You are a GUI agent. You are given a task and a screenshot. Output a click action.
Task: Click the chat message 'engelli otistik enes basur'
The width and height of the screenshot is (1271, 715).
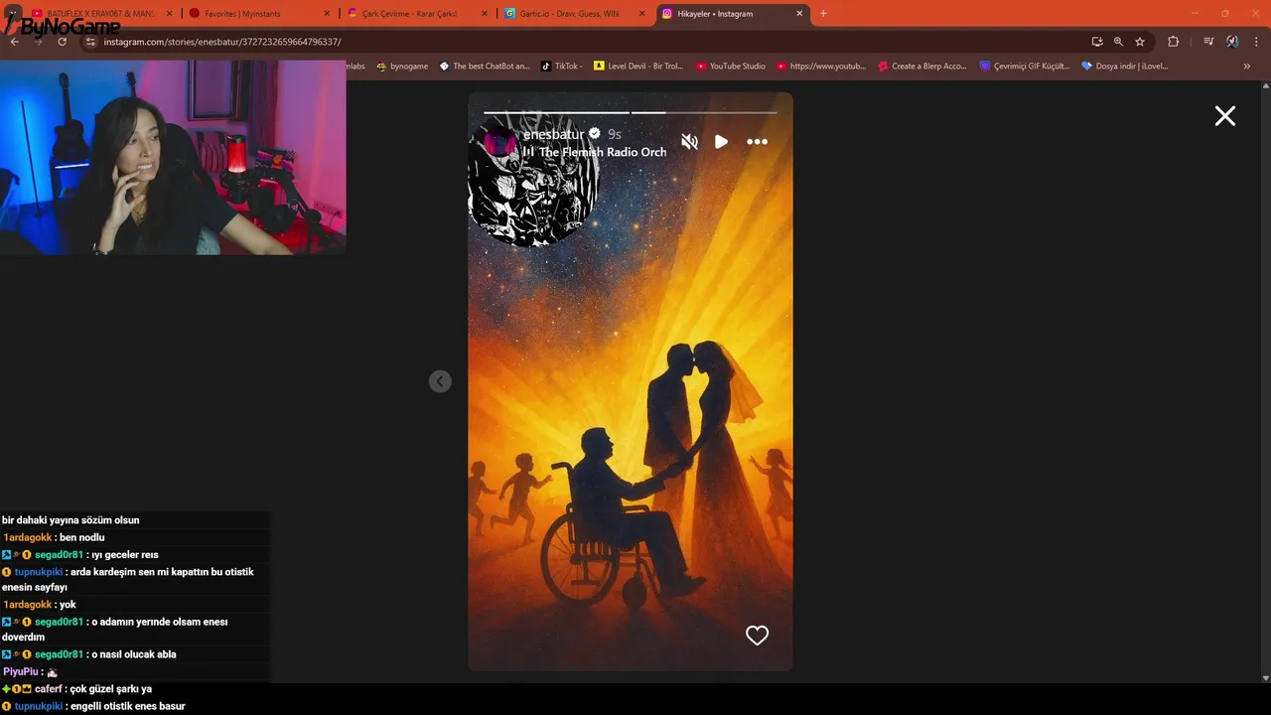pos(128,707)
